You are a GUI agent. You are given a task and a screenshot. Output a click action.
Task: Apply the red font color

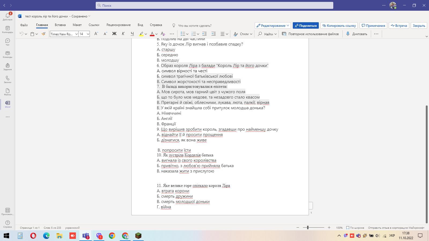tap(152, 34)
